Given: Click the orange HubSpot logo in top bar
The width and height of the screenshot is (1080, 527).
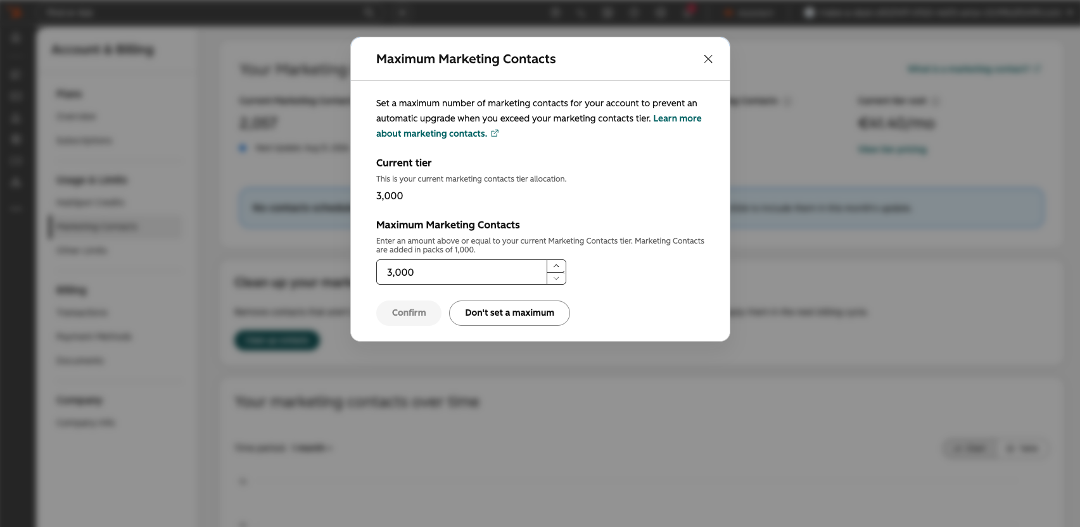Looking at the screenshot, I should coord(16,13).
